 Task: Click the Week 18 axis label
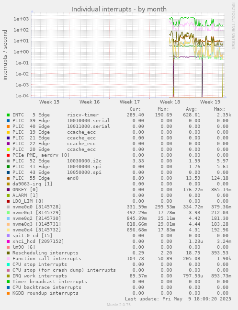[170, 102]
